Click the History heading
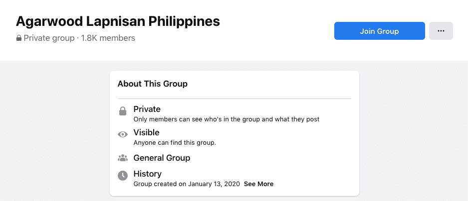468x201 pixels. coord(148,174)
